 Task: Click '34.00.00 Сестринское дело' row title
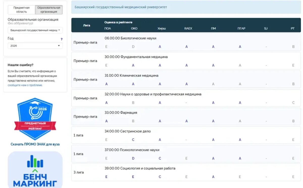(128, 131)
